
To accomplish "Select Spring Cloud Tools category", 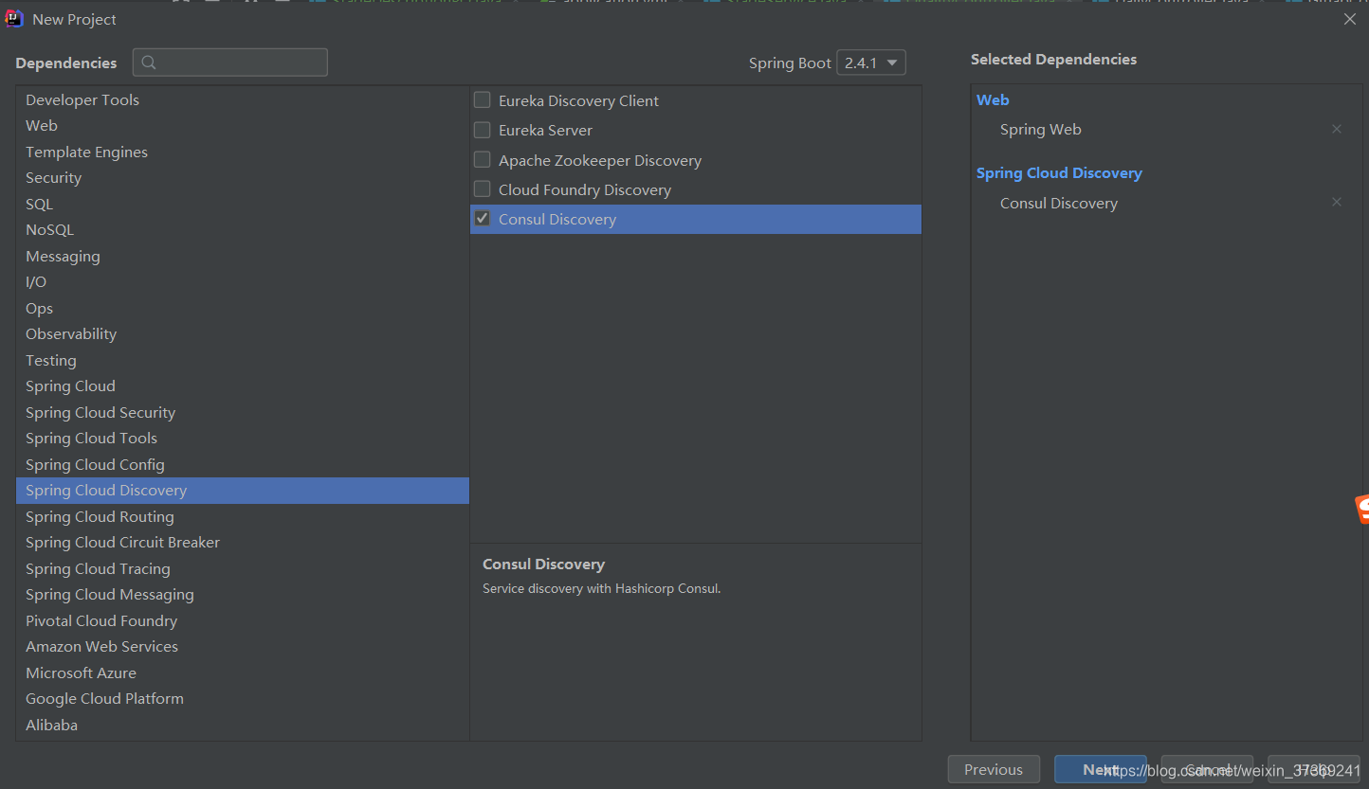I will point(243,438).
